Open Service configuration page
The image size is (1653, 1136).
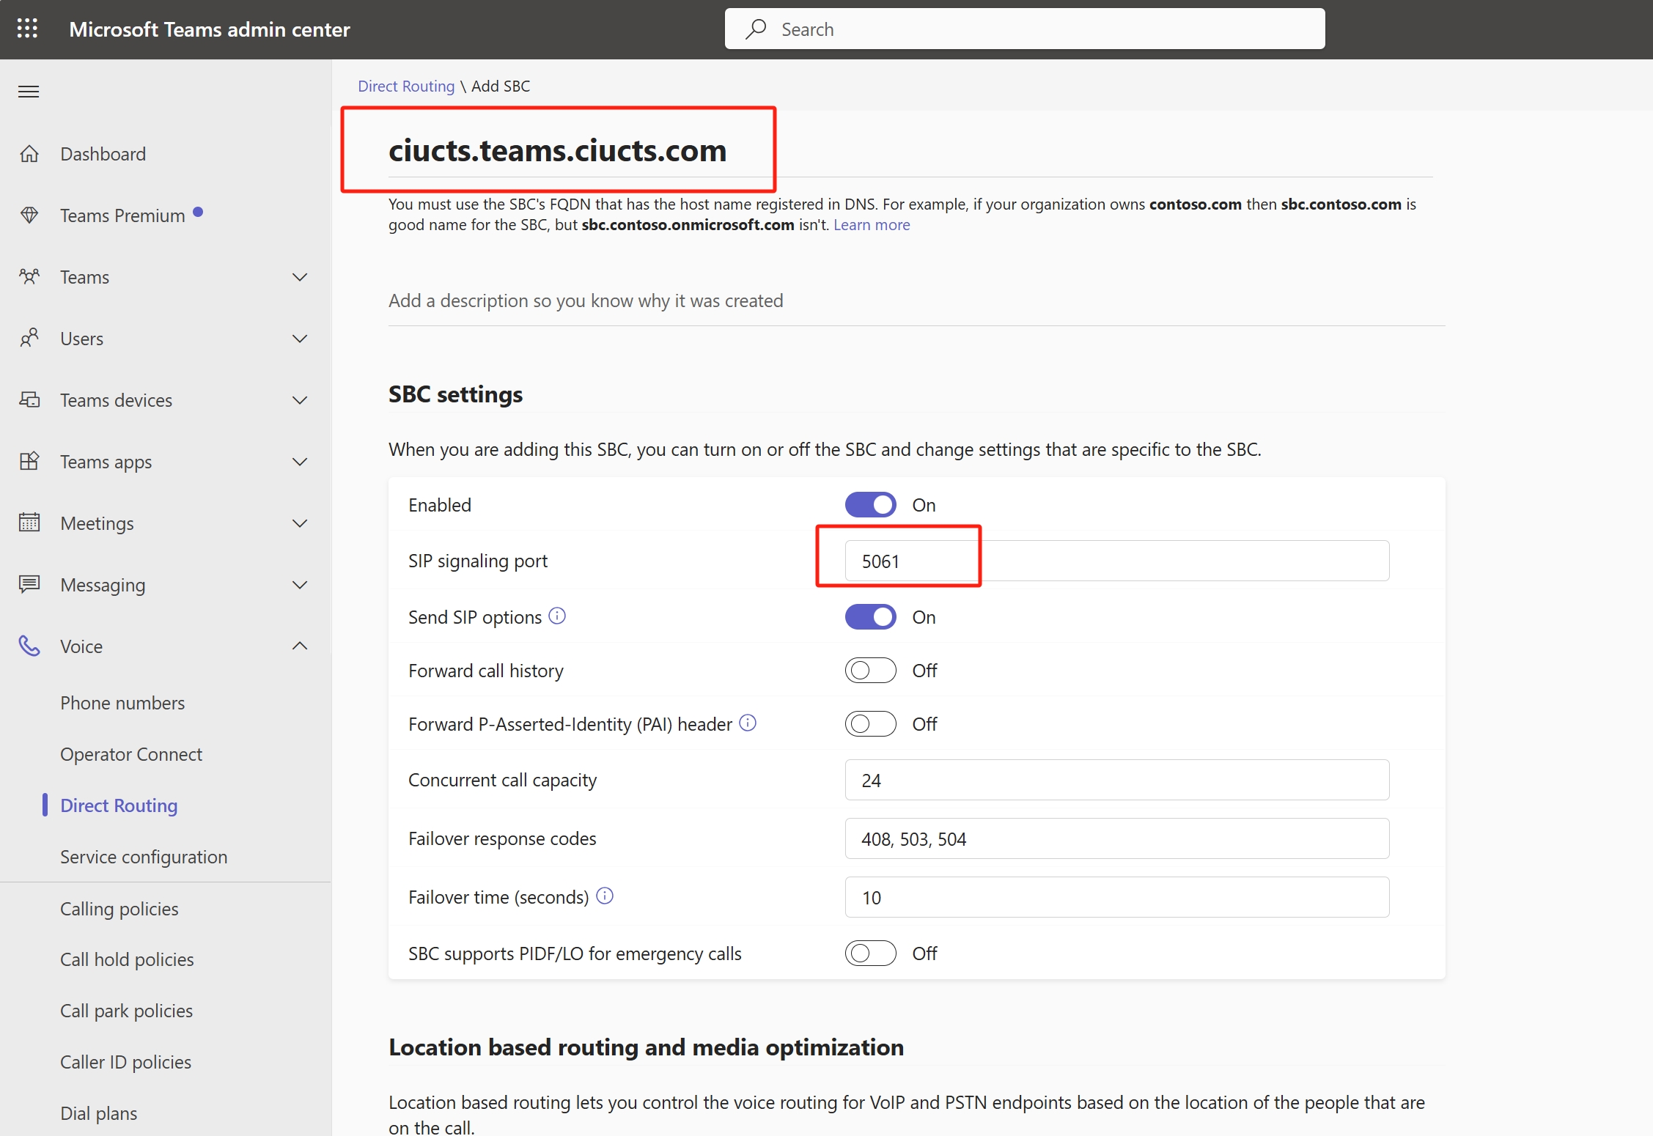coord(144,857)
